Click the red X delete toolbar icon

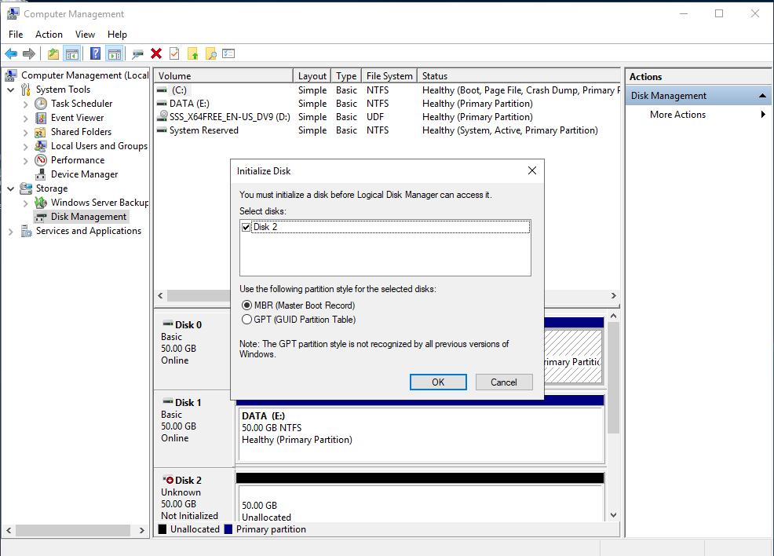156,54
